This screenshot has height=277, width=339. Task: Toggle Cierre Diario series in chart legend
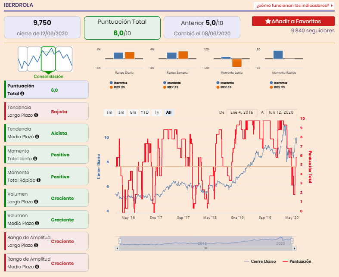click(260, 261)
